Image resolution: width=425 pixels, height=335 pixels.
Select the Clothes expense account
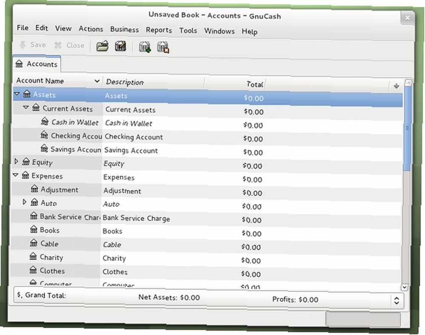click(205, 273)
